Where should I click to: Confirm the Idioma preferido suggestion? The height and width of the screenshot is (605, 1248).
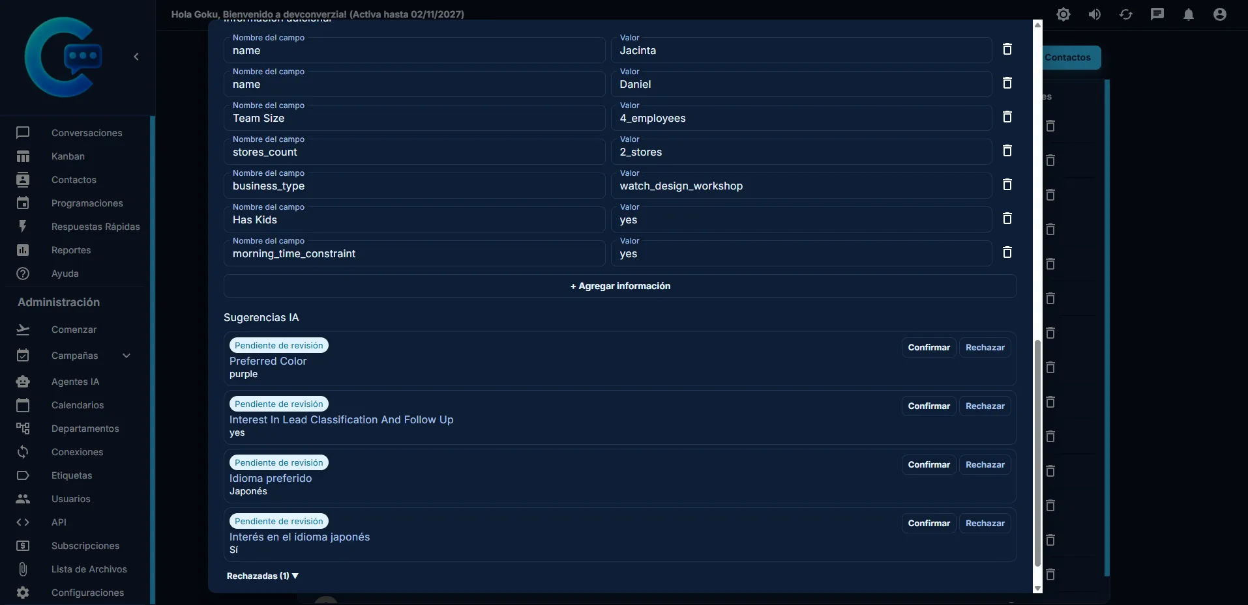tap(929, 464)
